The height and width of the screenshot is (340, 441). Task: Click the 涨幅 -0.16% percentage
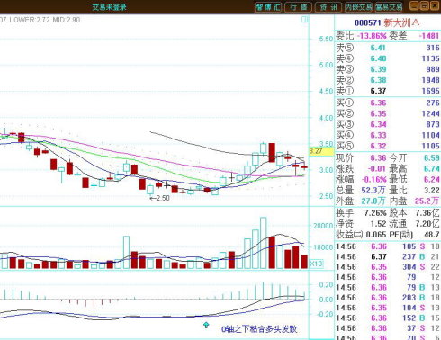coord(374,180)
